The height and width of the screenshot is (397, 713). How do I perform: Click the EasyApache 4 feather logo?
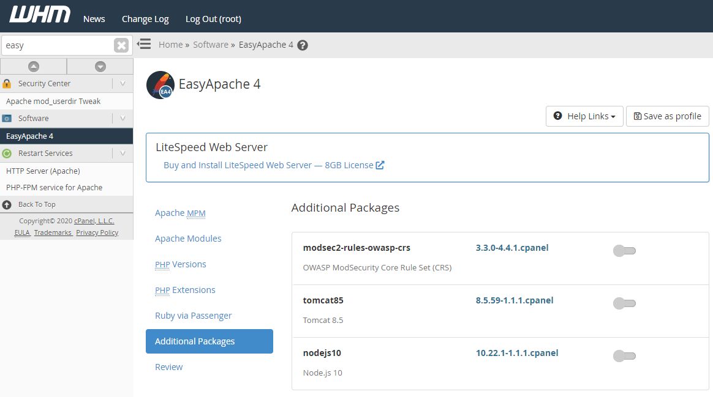point(160,85)
